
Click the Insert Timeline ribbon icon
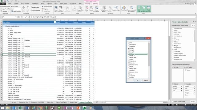61,9
